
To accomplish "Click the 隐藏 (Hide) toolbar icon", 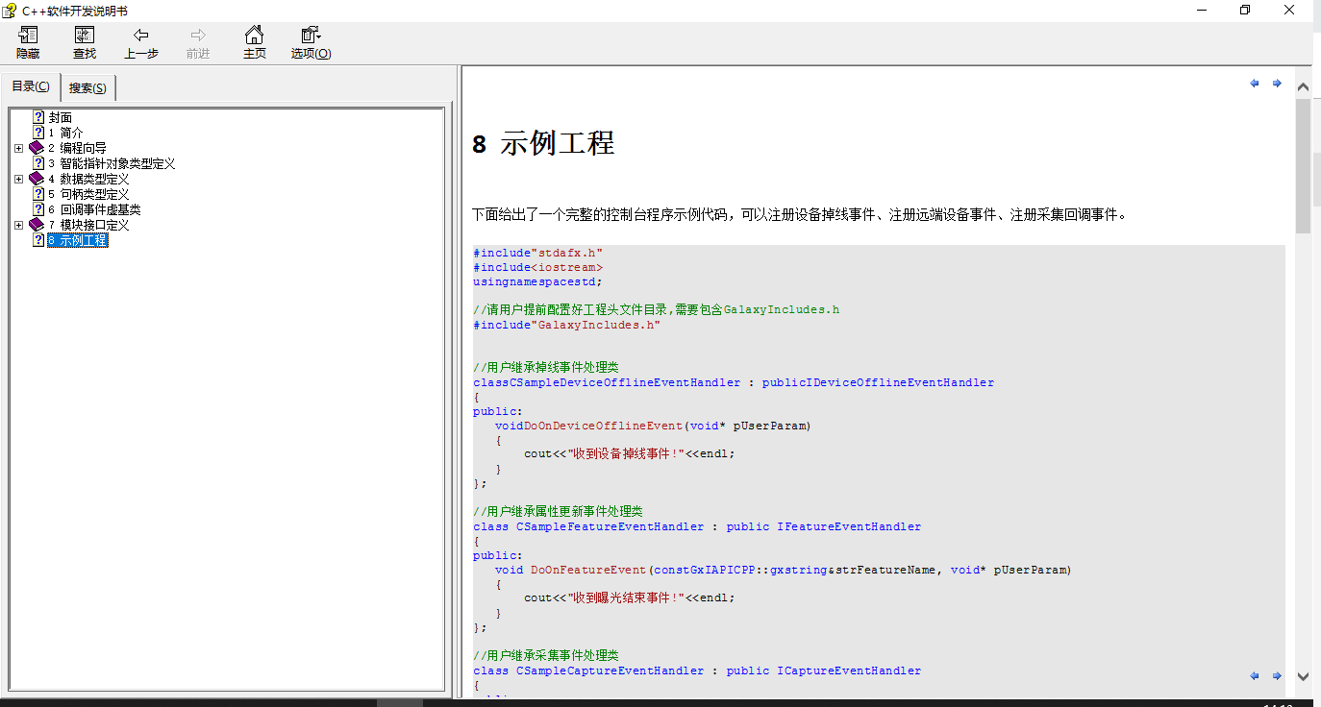I will (x=28, y=43).
